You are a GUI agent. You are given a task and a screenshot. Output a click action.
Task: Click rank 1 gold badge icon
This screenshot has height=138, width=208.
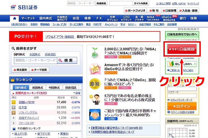(x=14, y=102)
